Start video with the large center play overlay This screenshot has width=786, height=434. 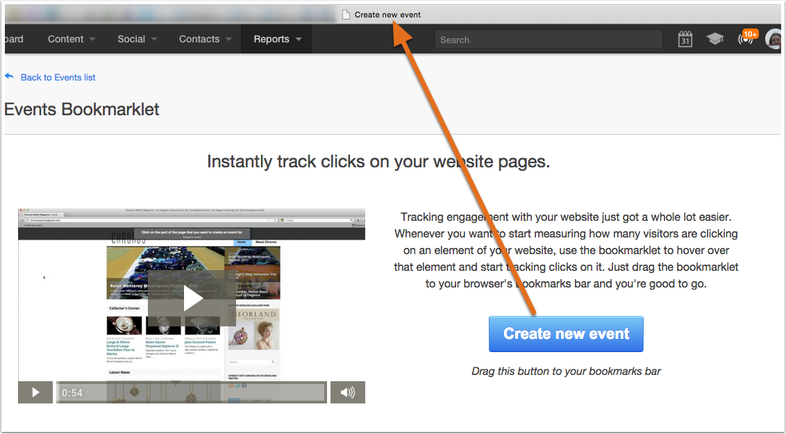(x=192, y=299)
